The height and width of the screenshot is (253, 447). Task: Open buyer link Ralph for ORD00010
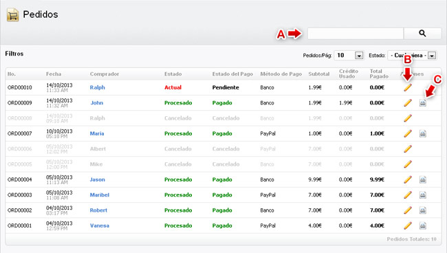pyautogui.click(x=98, y=87)
